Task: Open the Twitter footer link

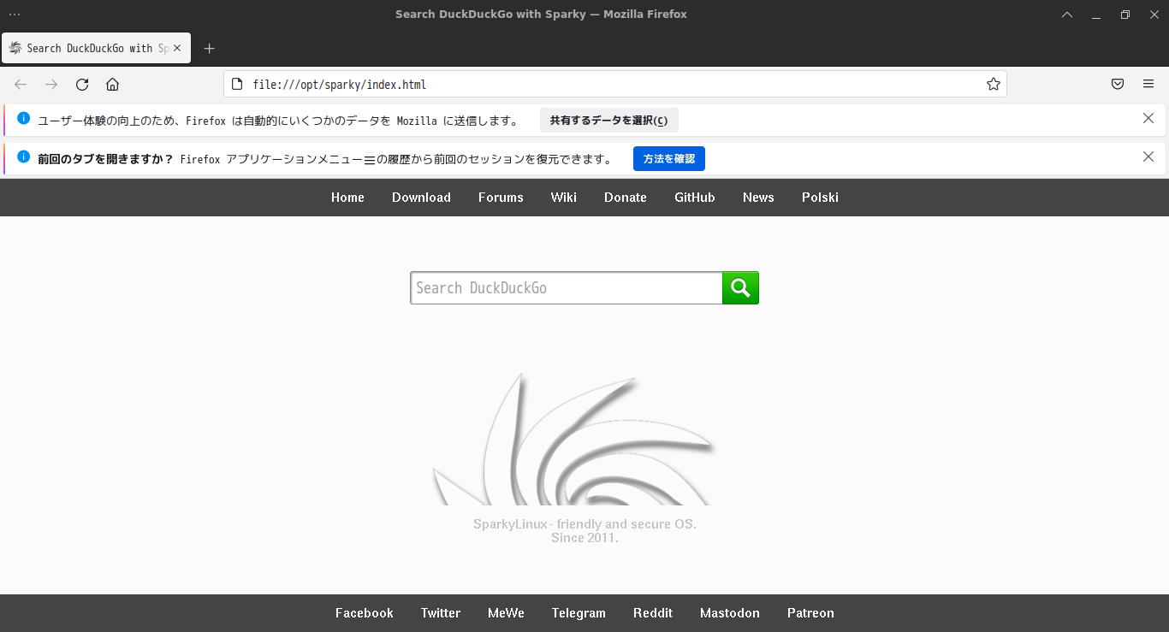Action: [441, 613]
